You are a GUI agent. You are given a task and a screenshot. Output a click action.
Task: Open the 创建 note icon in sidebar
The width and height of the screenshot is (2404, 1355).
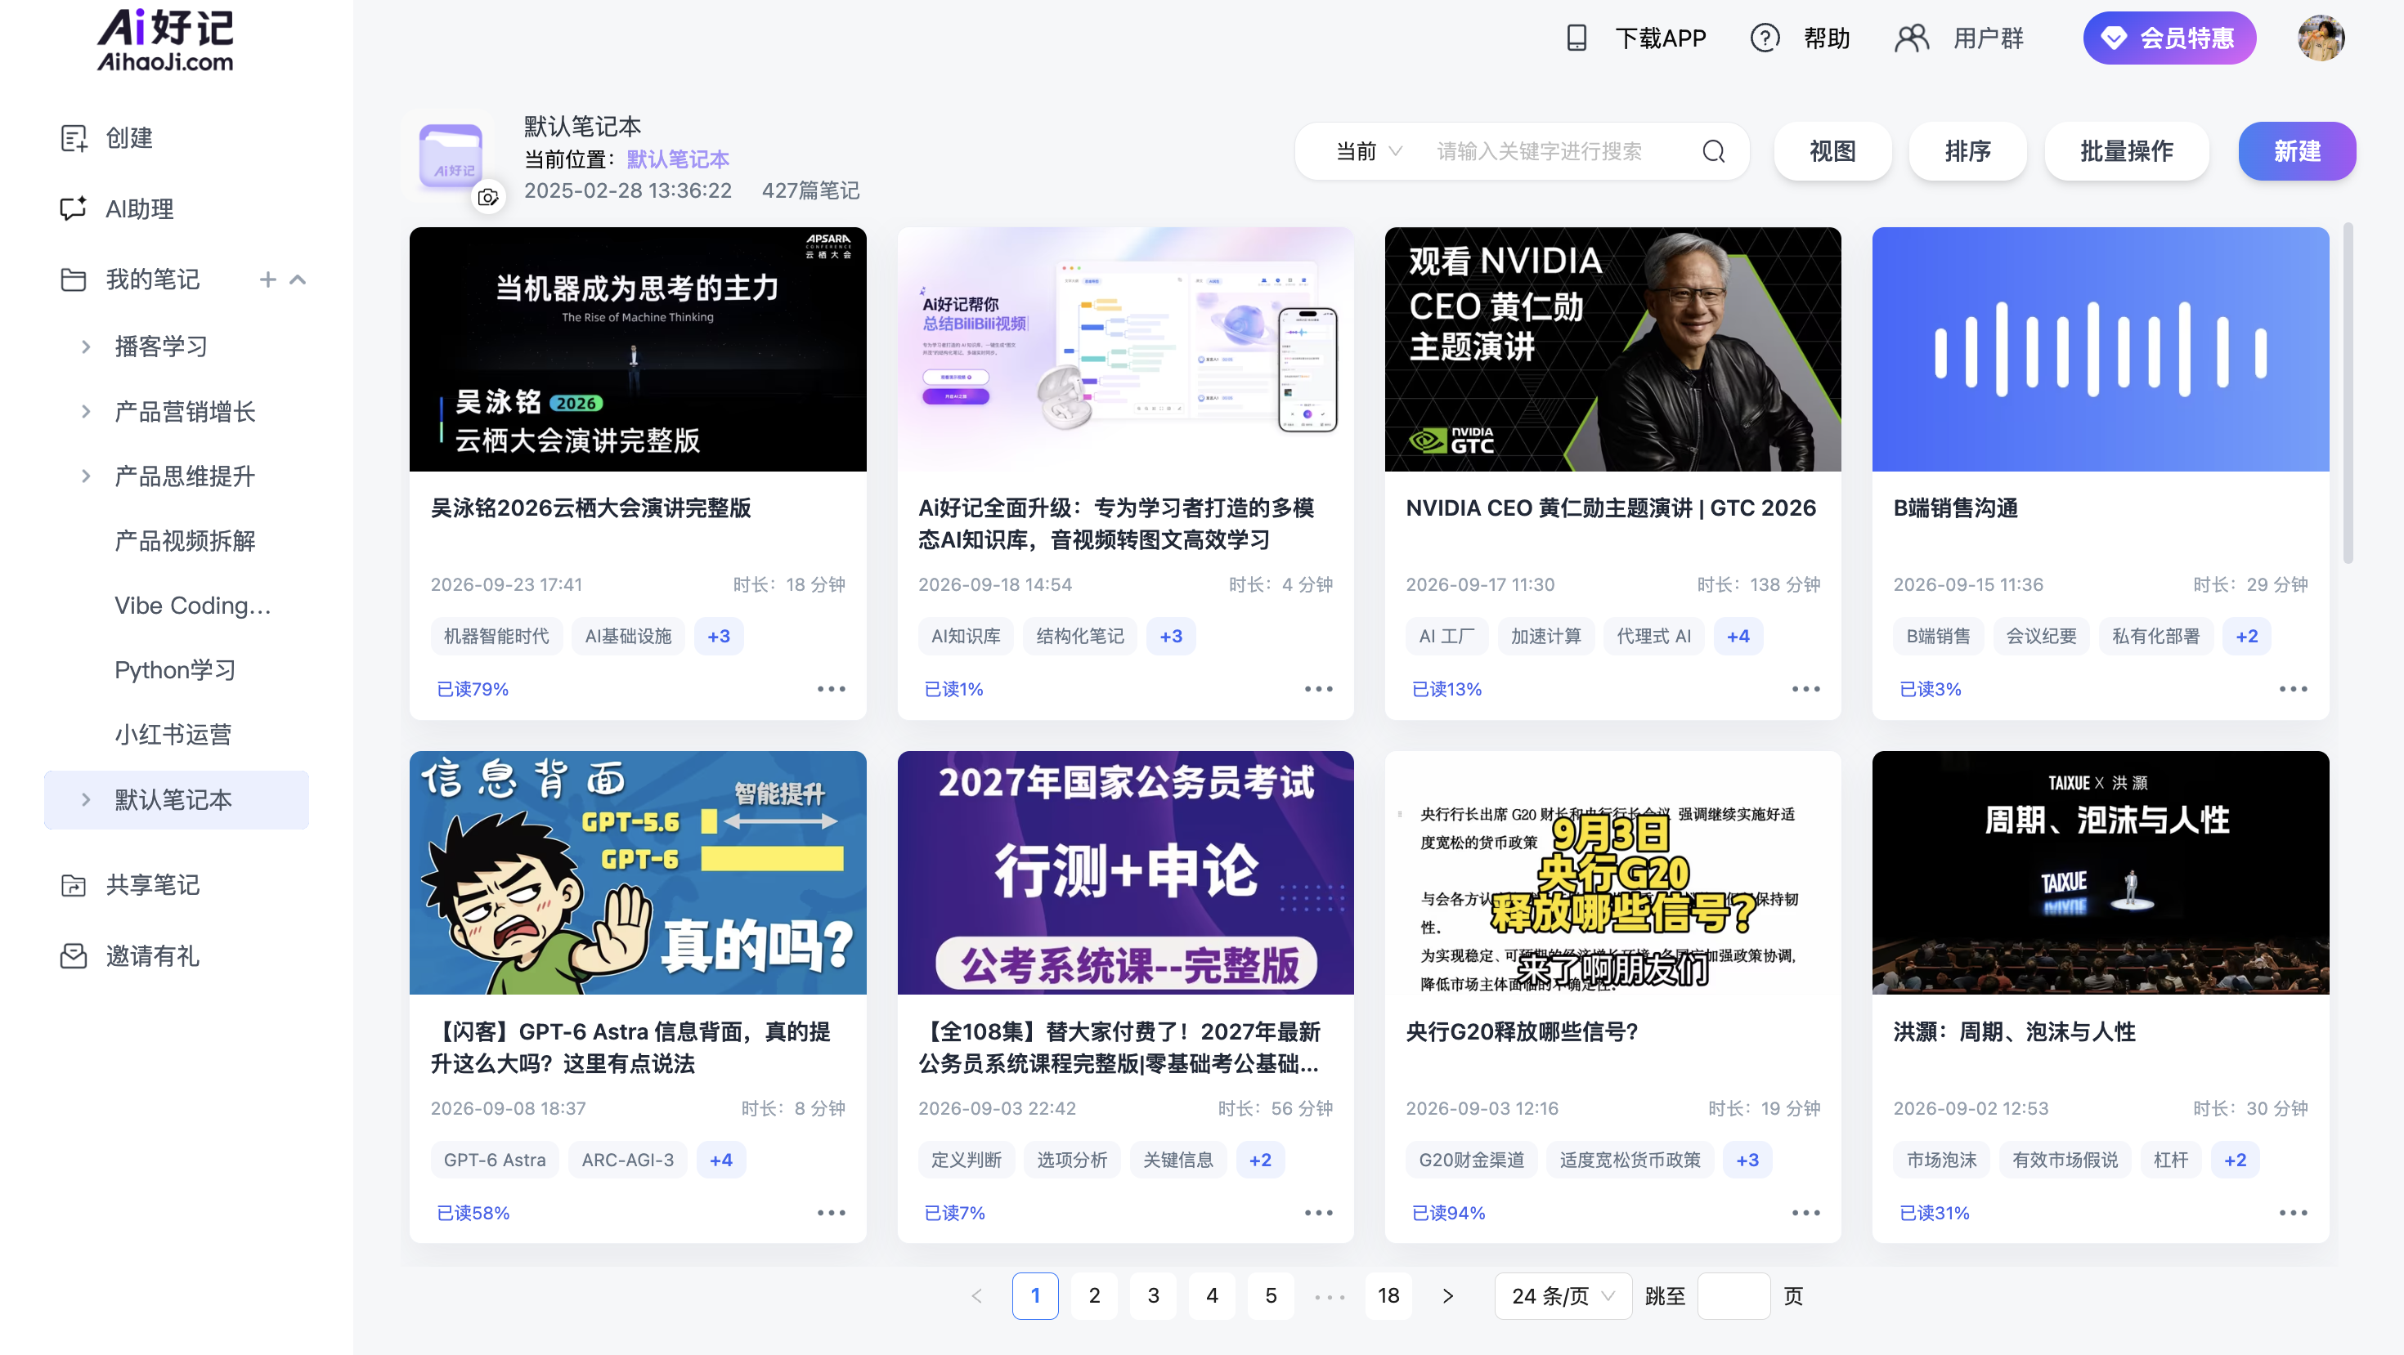74,138
